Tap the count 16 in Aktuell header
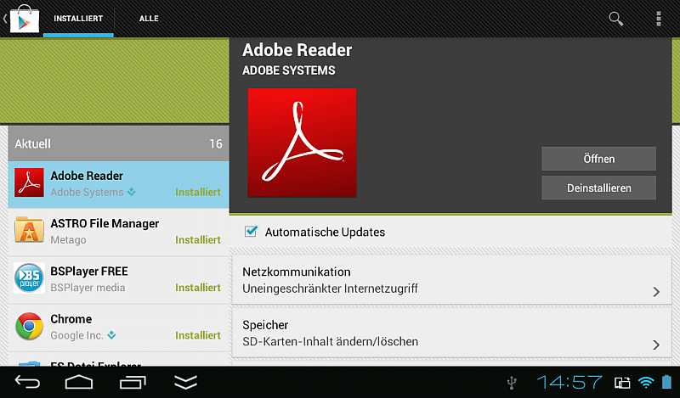The height and width of the screenshot is (398, 680). tap(216, 143)
